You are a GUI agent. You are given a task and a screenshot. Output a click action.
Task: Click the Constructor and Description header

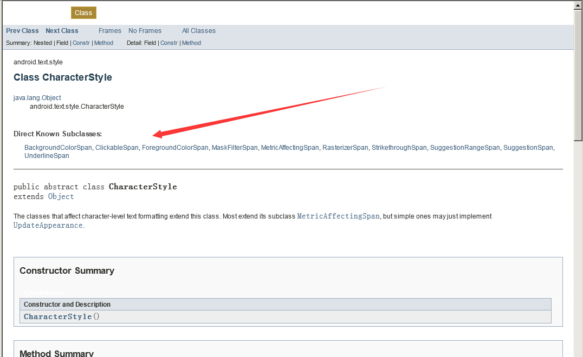click(x=67, y=305)
